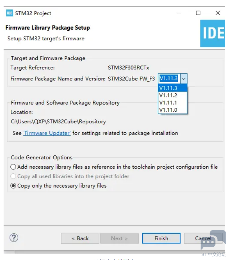Click the chat bubble watermark icon
The image size is (229, 260).
coord(213,239)
